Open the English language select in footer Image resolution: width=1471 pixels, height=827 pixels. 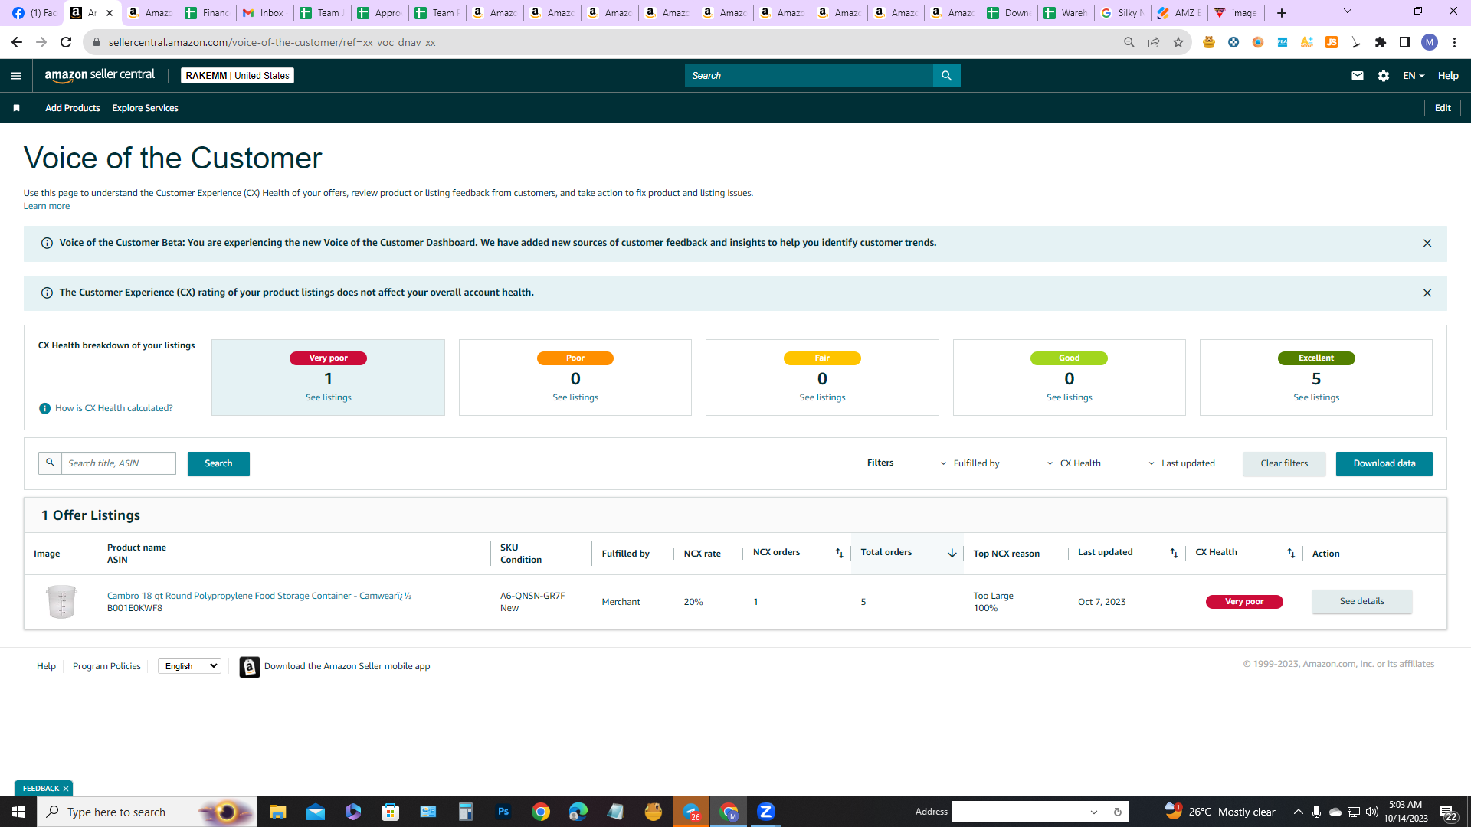tap(189, 666)
